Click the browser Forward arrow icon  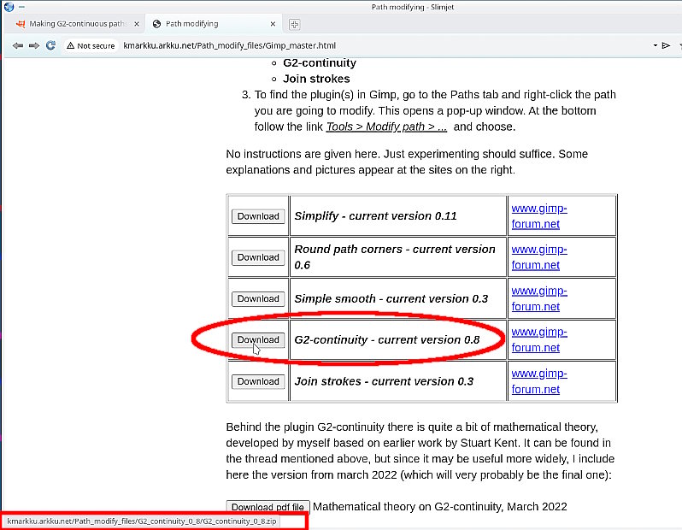click(x=34, y=45)
